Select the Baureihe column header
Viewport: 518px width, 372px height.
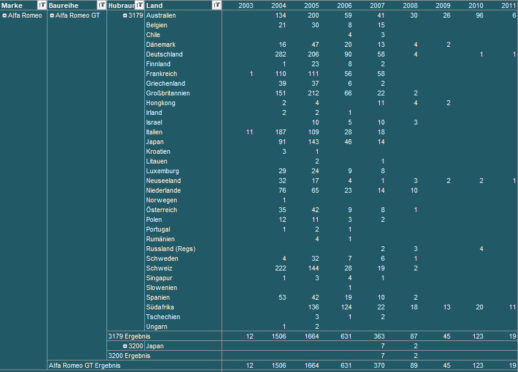[63, 5]
